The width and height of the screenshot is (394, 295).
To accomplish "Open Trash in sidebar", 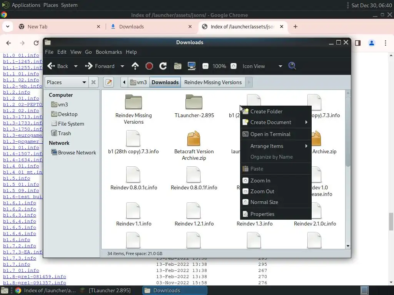I will click(61, 133).
